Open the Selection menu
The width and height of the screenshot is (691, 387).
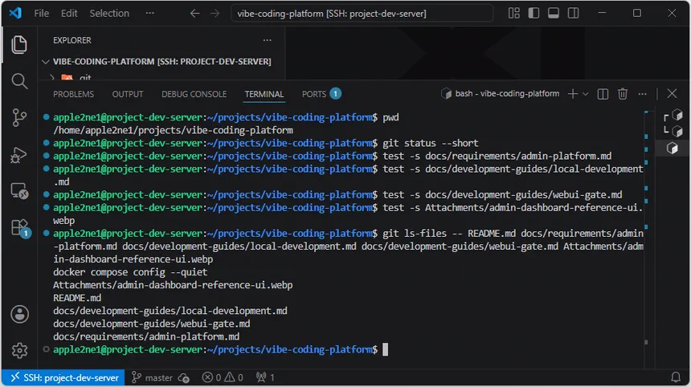click(109, 13)
